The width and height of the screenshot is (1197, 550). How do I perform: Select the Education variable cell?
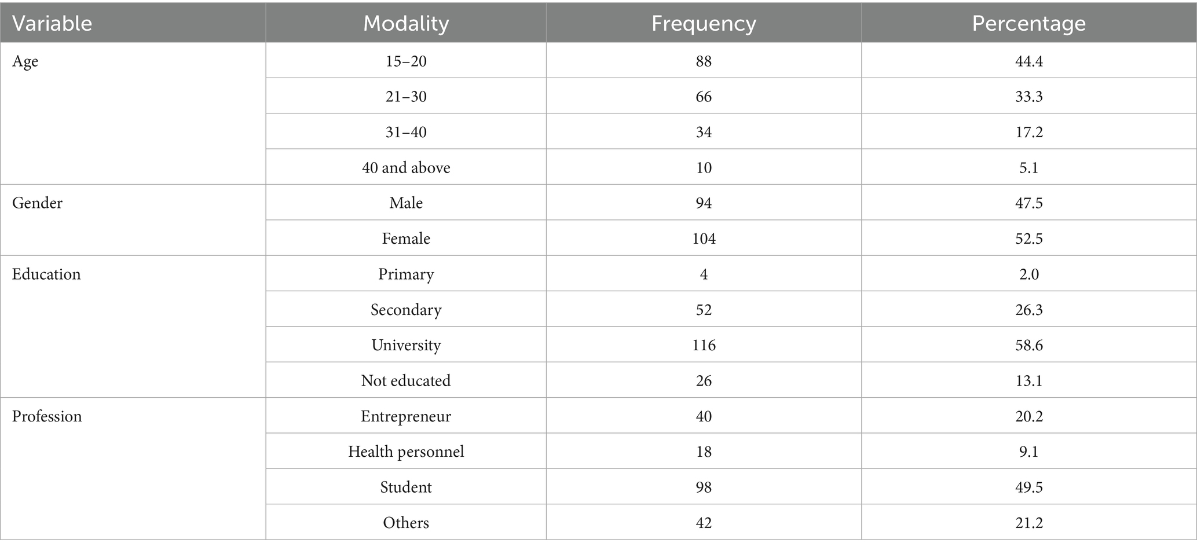pos(46,274)
